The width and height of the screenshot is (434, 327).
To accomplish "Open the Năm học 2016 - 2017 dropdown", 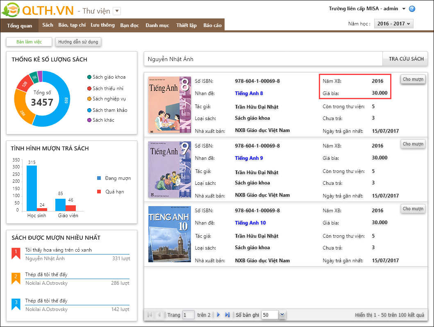I will [x=393, y=24].
